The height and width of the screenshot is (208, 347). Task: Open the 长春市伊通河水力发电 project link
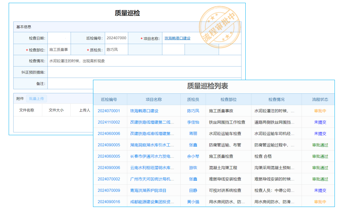tap(152, 156)
